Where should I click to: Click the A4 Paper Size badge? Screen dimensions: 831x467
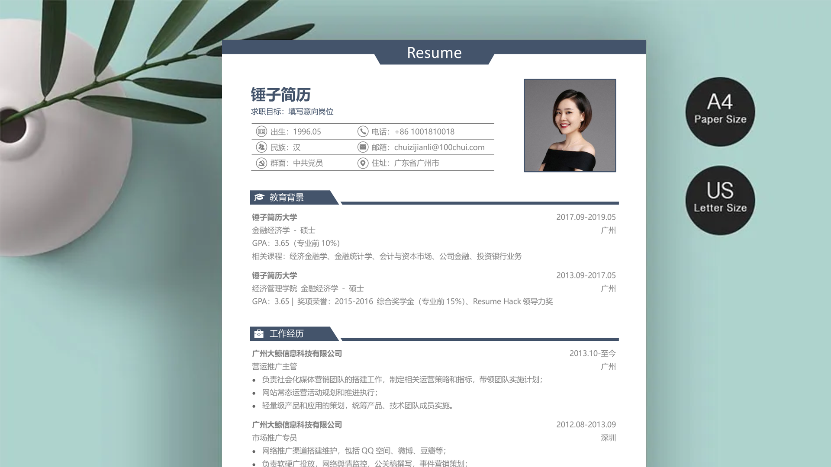(720, 112)
